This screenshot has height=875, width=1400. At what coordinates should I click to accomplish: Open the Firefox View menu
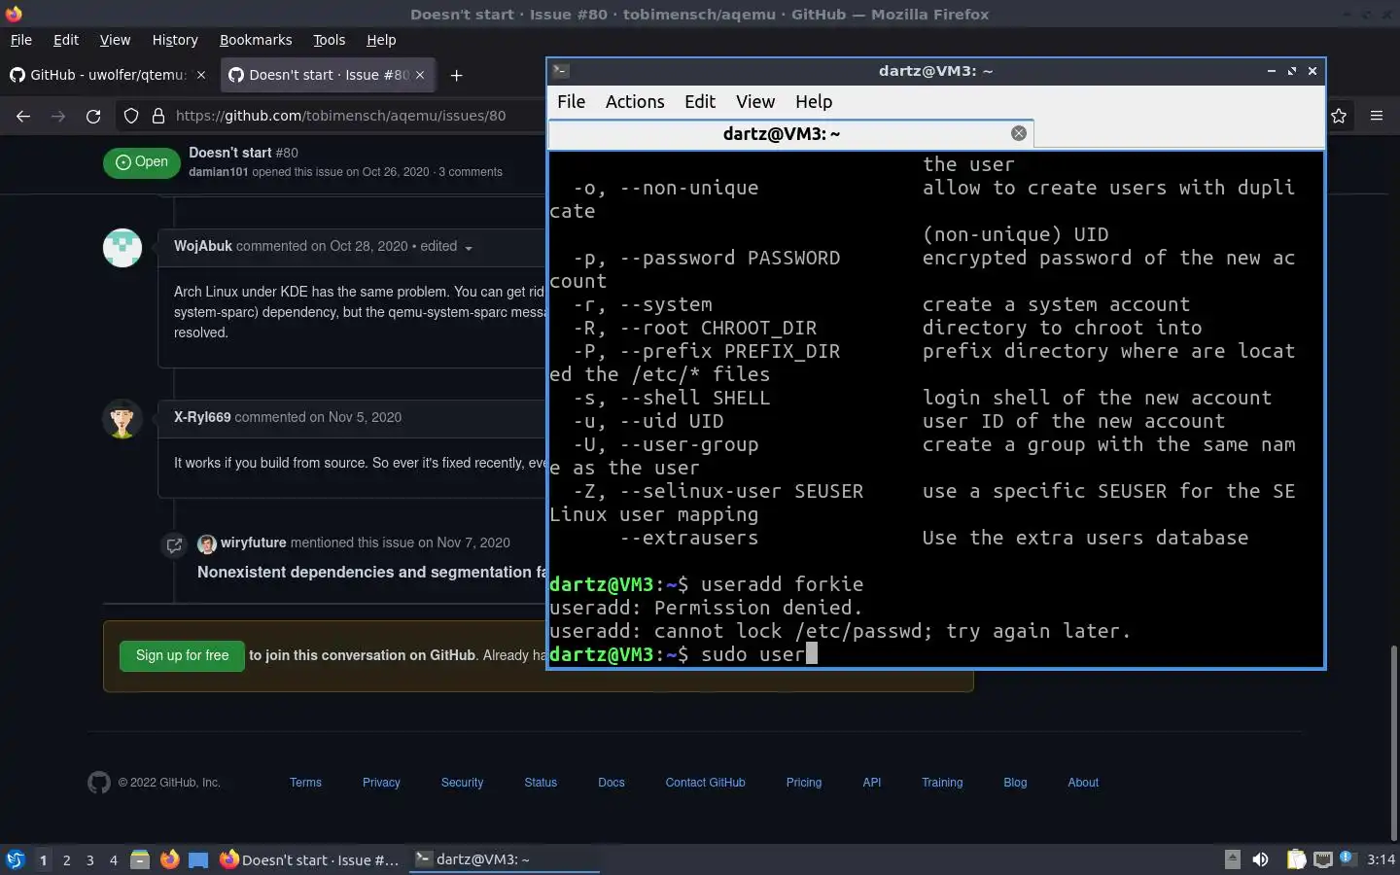click(x=115, y=40)
